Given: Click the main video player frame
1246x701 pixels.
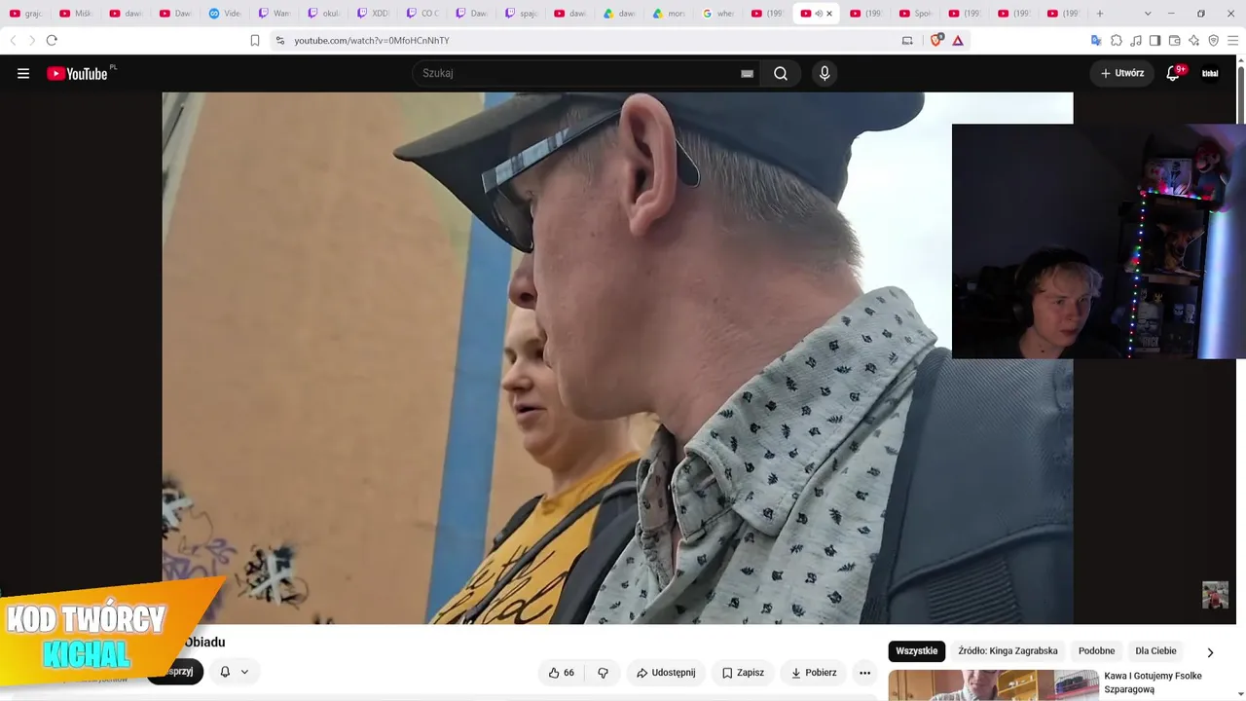Looking at the screenshot, I should click(x=617, y=358).
